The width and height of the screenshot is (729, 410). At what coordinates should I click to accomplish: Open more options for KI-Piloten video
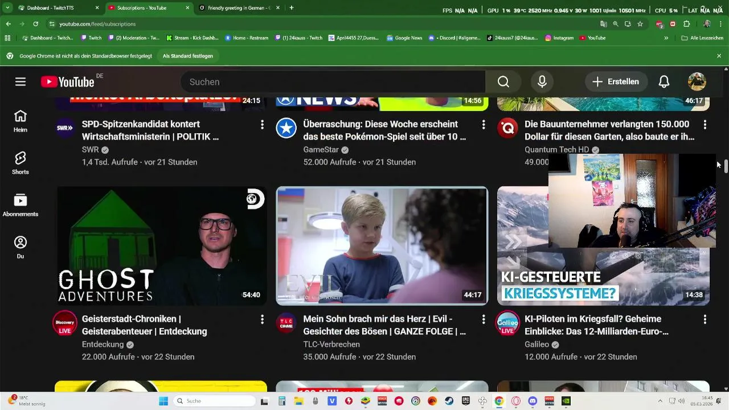pyautogui.click(x=705, y=319)
